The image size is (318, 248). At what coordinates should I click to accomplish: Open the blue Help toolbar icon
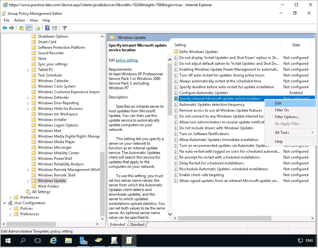tap(47, 28)
